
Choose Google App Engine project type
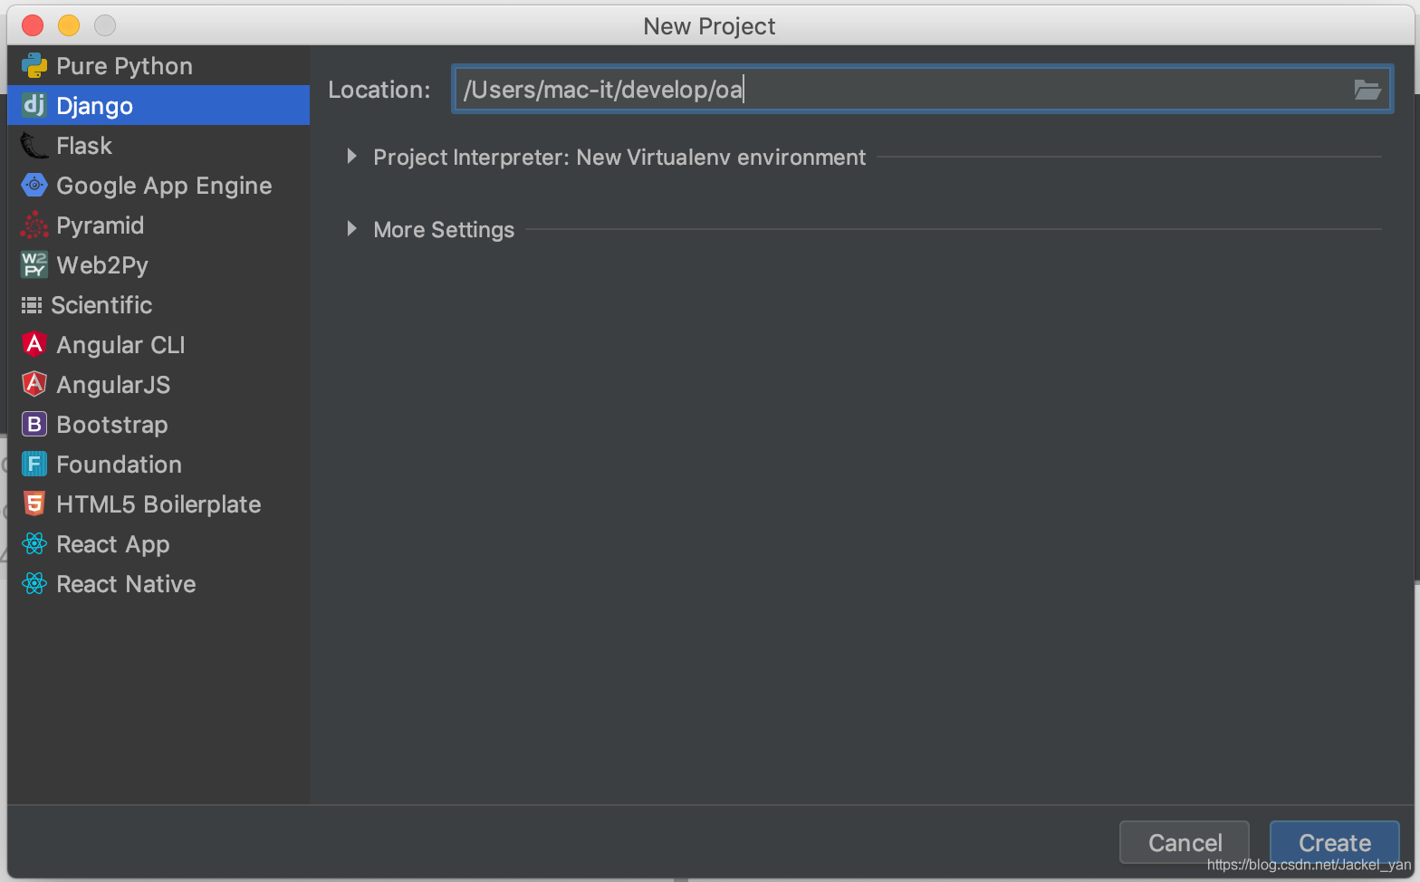click(x=164, y=186)
